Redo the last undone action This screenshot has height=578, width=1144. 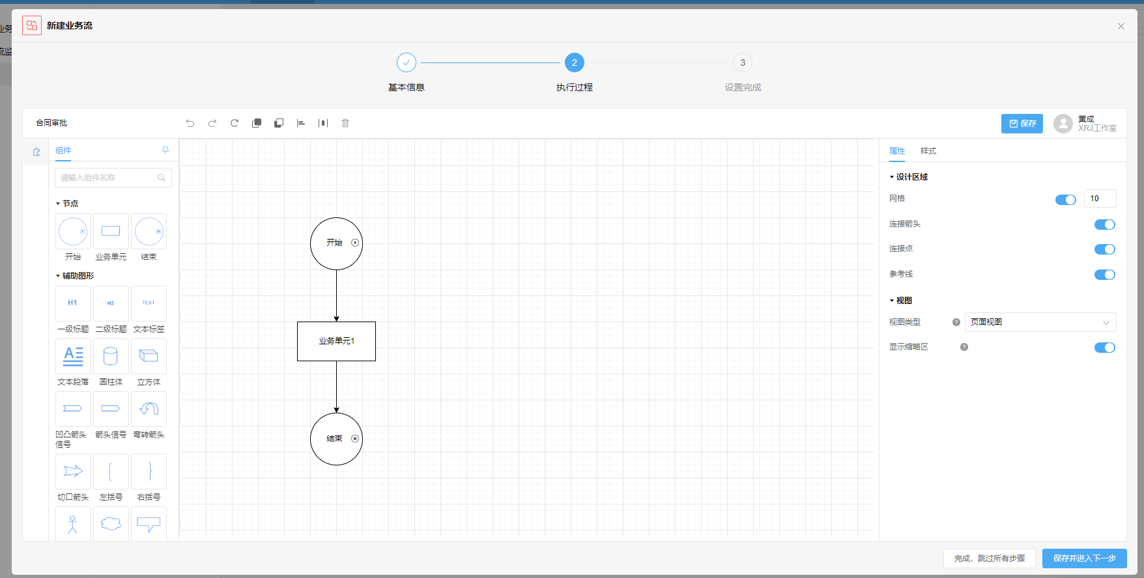coord(212,123)
